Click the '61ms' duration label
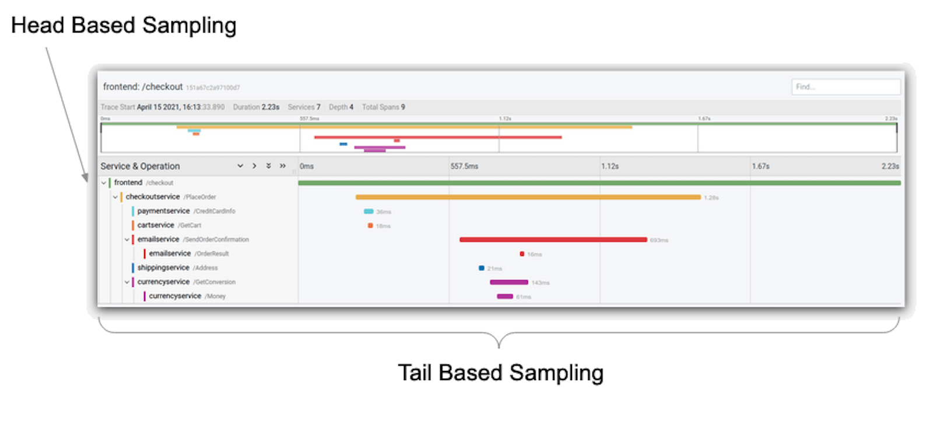 [x=524, y=297]
